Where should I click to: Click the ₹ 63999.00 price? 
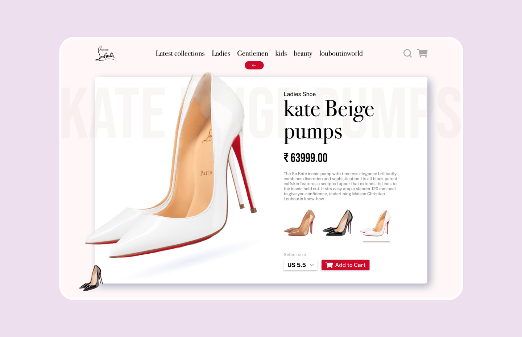point(306,158)
